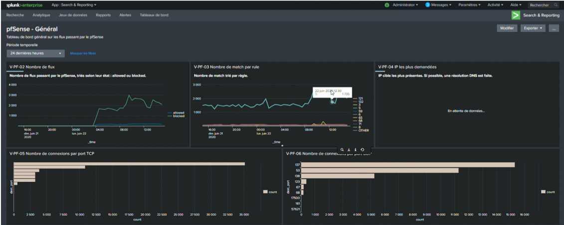Go to the Analytique tab

[x=41, y=15]
